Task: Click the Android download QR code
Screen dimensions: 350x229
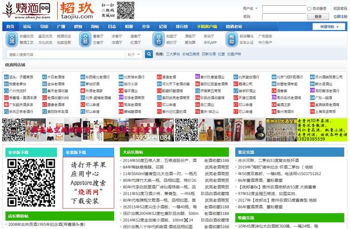Action: (31, 182)
